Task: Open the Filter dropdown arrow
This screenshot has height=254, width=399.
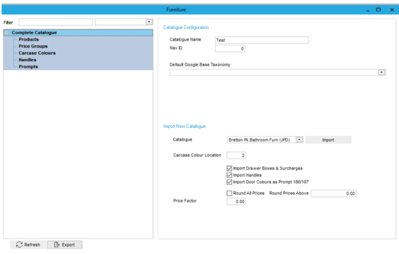Action: [149, 22]
